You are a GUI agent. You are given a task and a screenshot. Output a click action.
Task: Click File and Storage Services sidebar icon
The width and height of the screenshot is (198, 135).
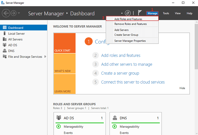click(x=5, y=56)
